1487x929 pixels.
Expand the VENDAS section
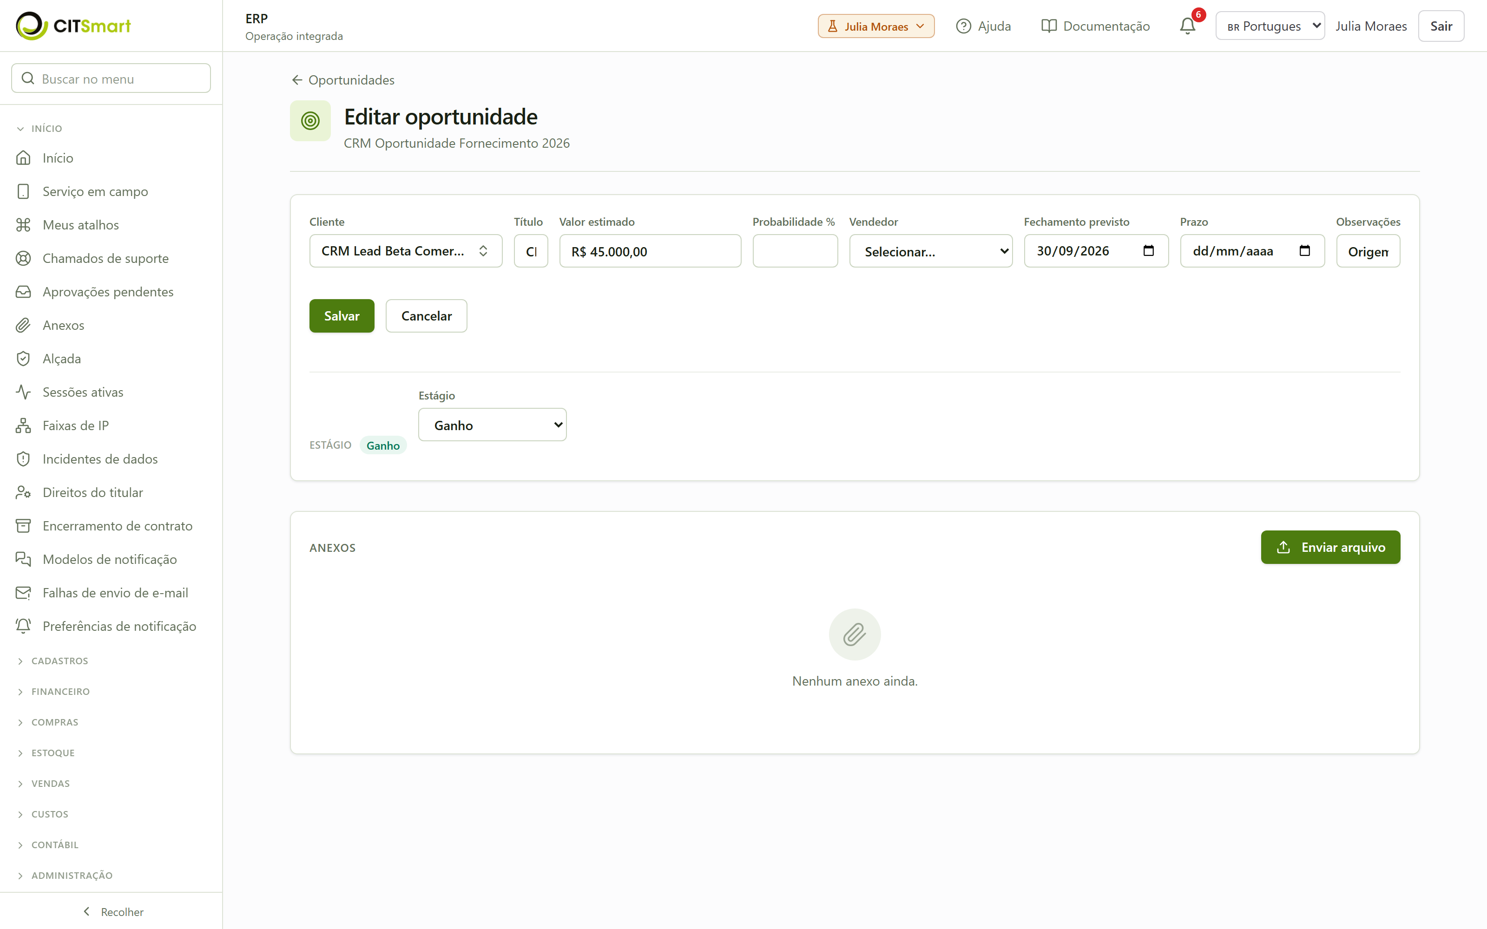[43, 784]
